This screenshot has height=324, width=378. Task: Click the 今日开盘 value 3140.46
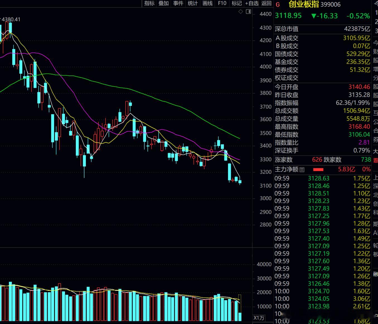click(359, 87)
